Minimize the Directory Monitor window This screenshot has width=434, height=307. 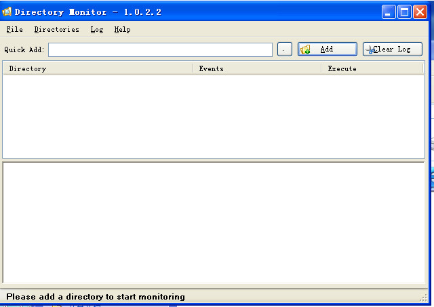click(x=389, y=12)
